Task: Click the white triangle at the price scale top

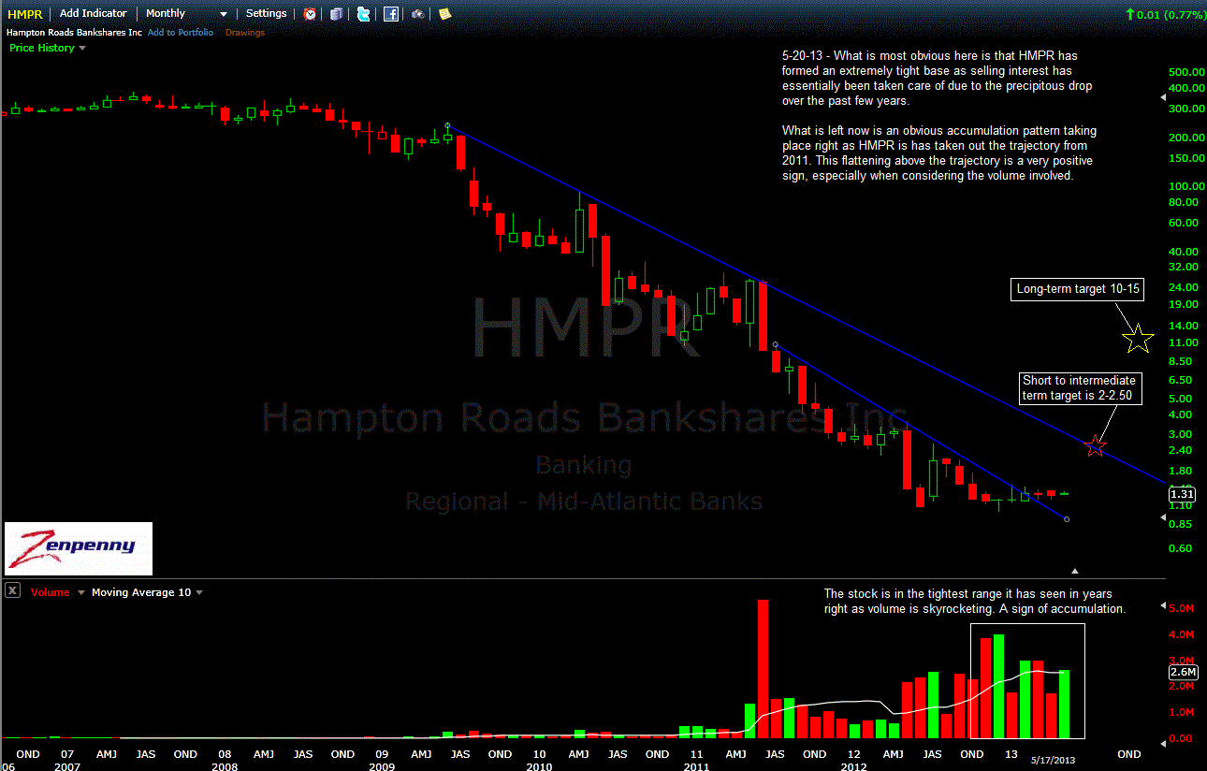Action: pyautogui.click(x=1163, y=96)
